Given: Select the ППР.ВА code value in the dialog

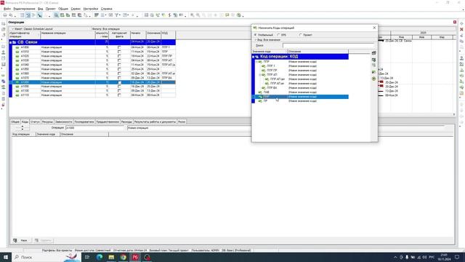Looking at the screenshot, I should (x=272, y=88).
